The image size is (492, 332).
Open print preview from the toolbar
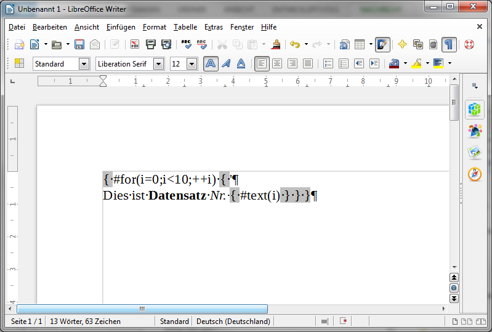tap(166, 44)
